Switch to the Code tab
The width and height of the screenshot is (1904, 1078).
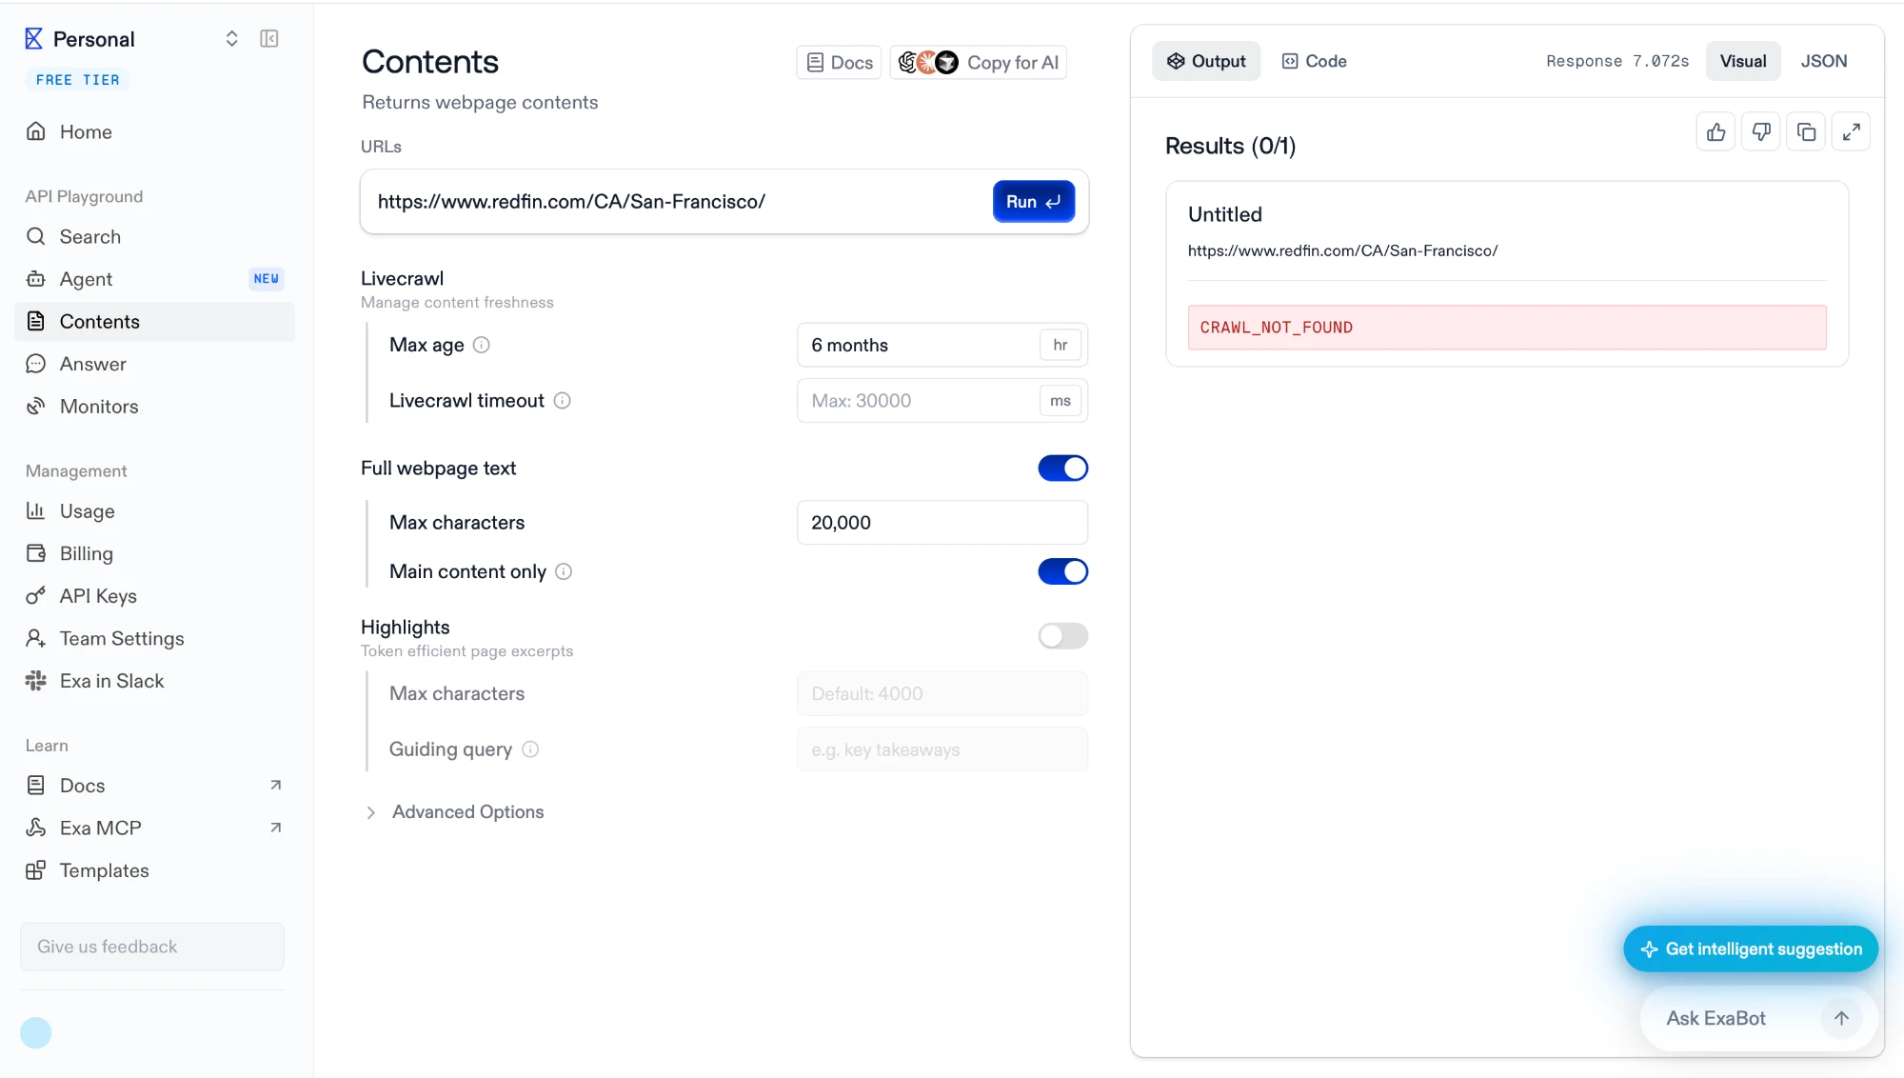tap(1314, 61)
